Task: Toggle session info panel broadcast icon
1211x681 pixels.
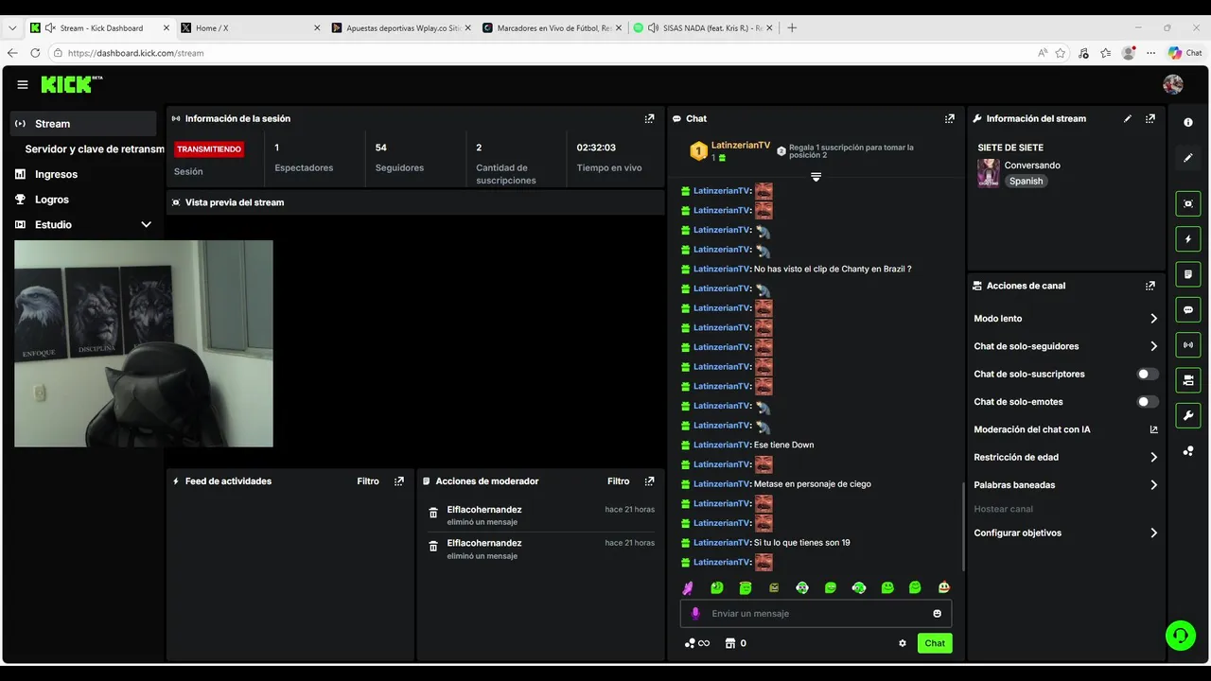Action: click(x=1188, y=345)
